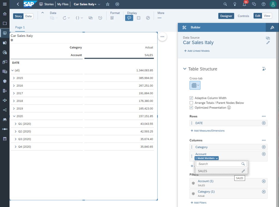Toggle the comment display mode icon
Viewport: 279px width, 207px height.
129,18
